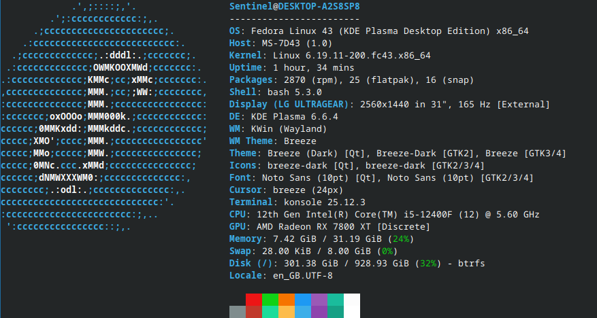Click the 'Swap' label
This screenshot has height=318, width=597.
click(x=240, y=251)
